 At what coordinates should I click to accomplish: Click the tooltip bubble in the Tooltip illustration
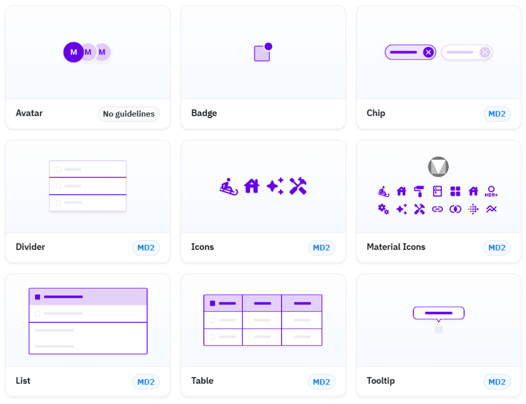439,313
